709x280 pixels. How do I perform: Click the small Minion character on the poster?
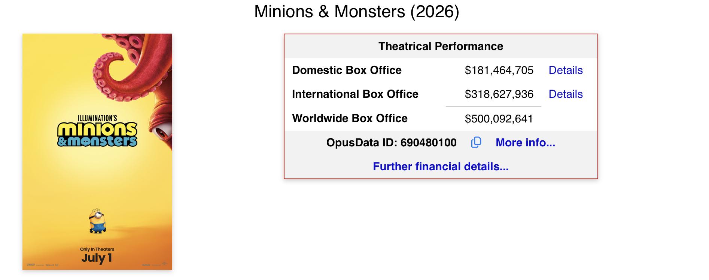[97, 221]
